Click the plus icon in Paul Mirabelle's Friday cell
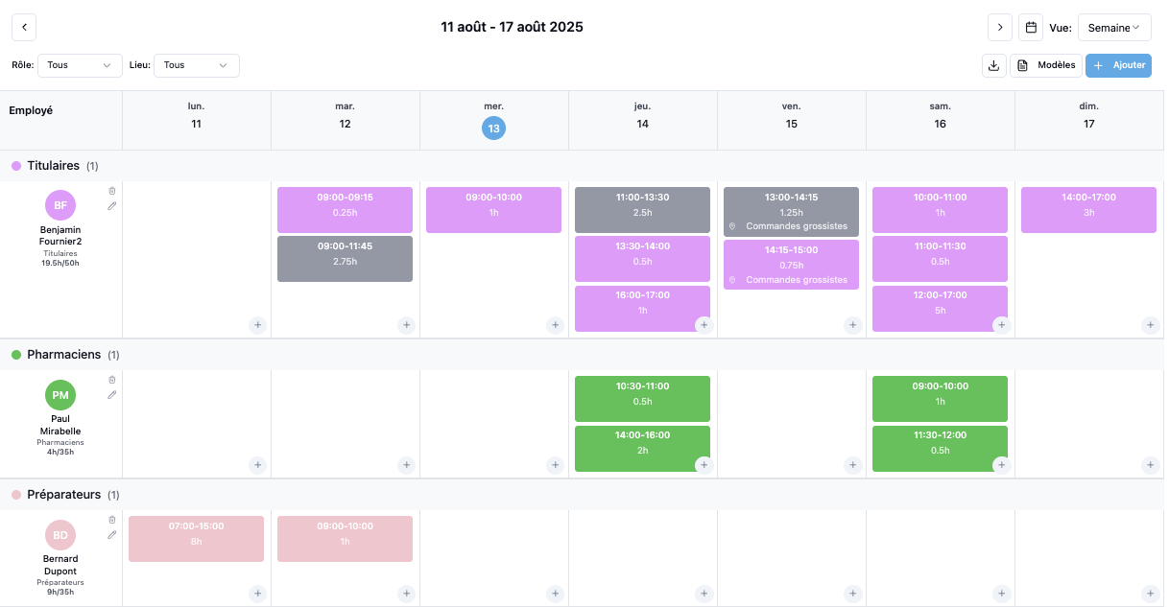The height and width of the screenshot is (607, 1169). coord(852,464)
